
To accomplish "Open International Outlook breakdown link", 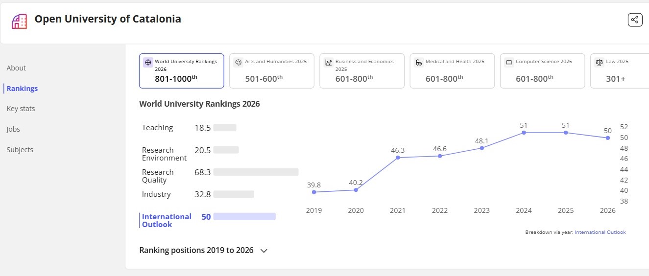I will coord(600,232).
